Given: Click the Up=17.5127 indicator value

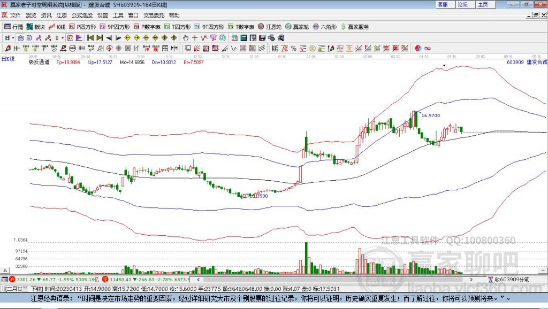Looking at the screenshot, I should click(x=100, y=62).
